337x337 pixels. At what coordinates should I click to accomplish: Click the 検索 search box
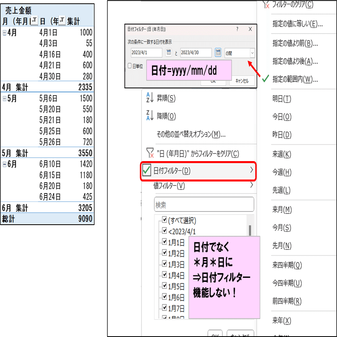[x=204, y=204]
